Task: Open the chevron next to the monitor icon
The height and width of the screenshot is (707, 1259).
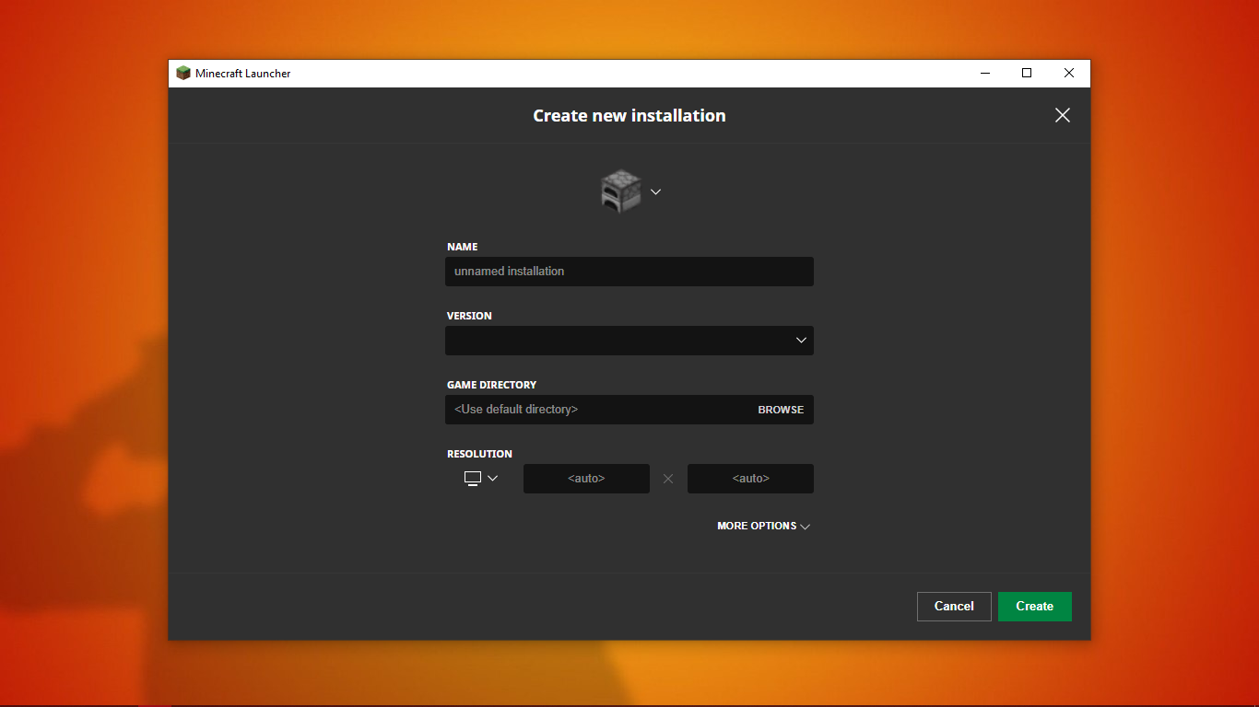Action: click(x=492, y=478)
